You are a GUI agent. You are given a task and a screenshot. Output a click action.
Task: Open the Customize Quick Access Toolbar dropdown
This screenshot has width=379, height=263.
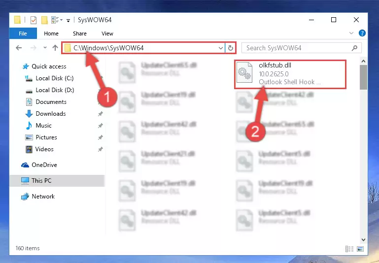tap(69, 21)
